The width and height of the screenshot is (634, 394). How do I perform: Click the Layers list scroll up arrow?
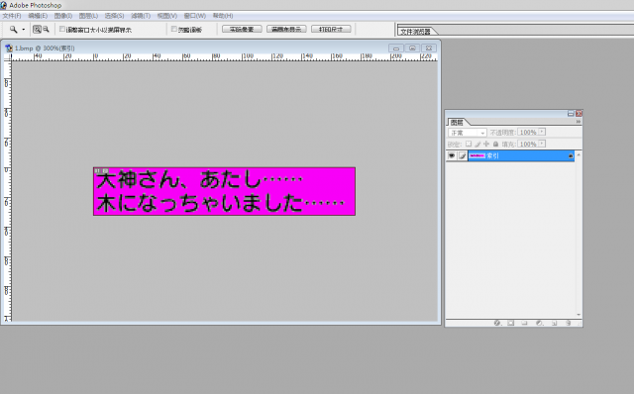(579, 154)
